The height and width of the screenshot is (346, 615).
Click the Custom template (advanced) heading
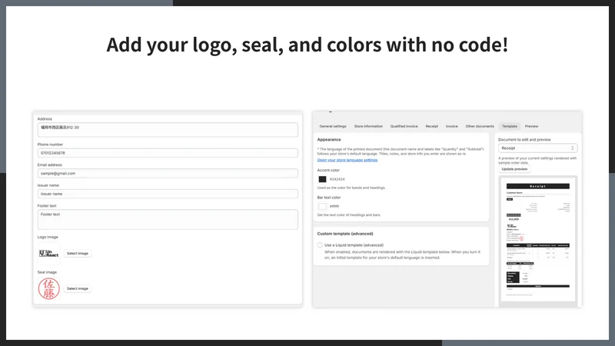pos(345,234)
